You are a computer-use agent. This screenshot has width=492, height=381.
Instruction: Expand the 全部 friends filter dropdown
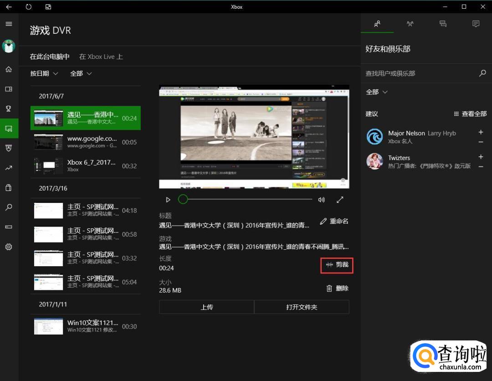377,92
